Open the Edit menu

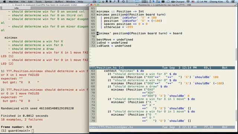30,1
